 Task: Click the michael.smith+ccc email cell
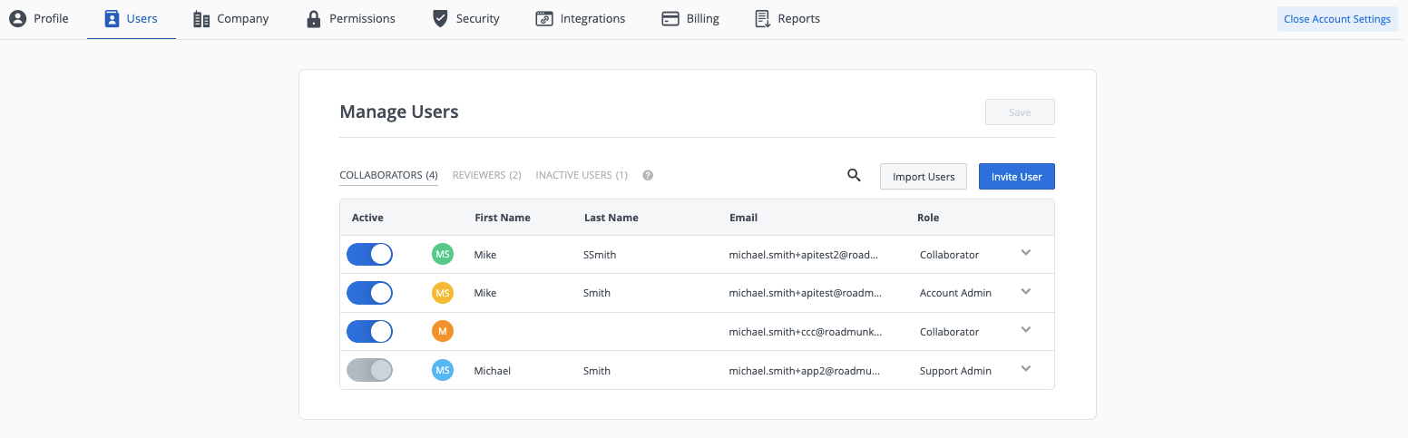click(805, 332)
